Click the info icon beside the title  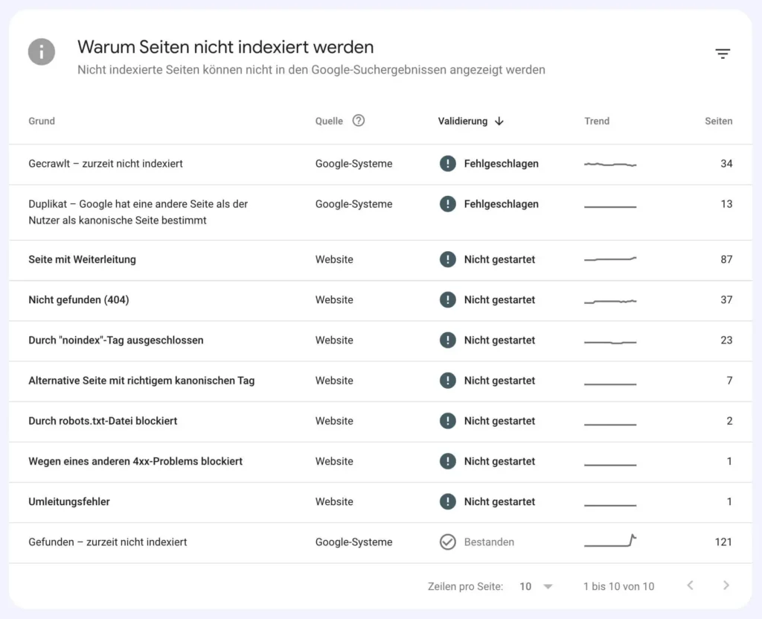(42, 52)
